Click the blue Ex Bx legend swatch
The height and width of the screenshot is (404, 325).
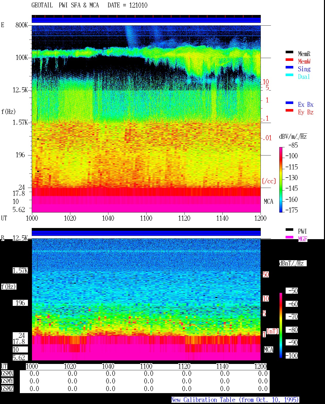[x=289, y=103]
